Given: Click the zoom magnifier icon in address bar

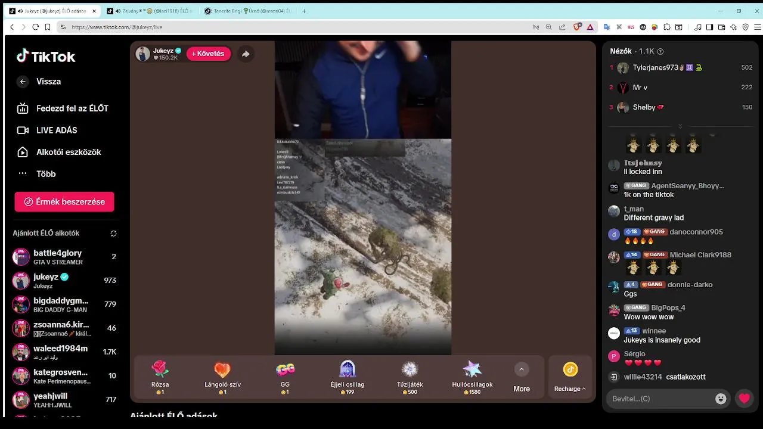Looking at the screenshot, I should pyautogui.click(x=549, y=27).
